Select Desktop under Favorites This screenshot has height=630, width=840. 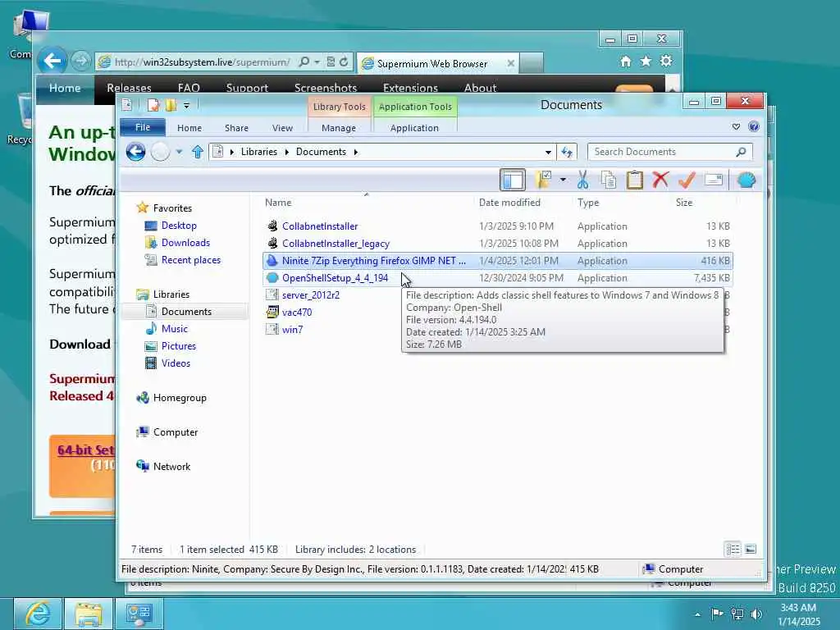pyautogui.click(x=179, y=226)
